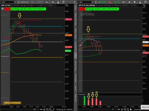
Task: Select the Chart sidebar tab
Action: coord(75,56)
